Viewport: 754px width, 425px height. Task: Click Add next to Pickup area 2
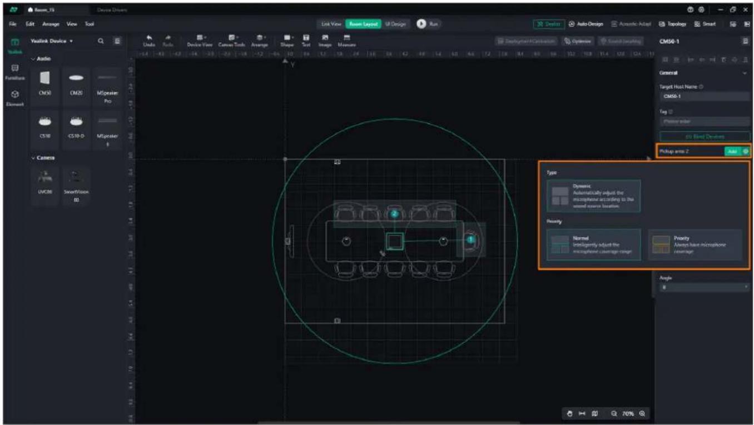click(733, 151)
